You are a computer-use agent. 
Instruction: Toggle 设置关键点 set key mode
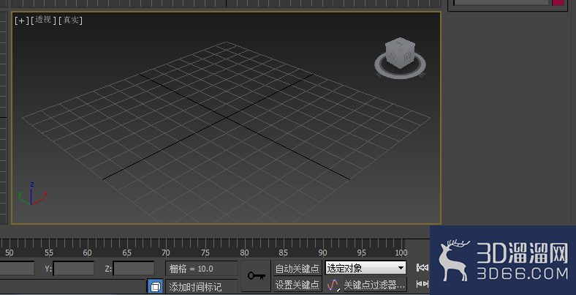pos(298,285)
